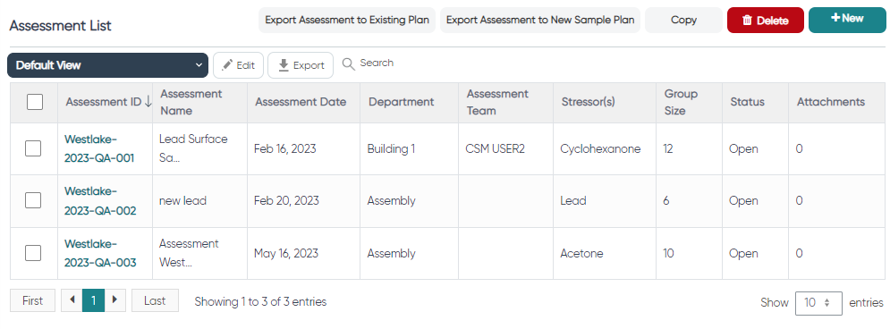Open the Default View dropdown
The image size is (890, 329).
pos(108,65)
